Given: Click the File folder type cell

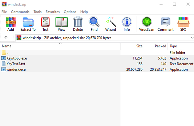Looking at the screenshot, I should click(x=178, y=53).
